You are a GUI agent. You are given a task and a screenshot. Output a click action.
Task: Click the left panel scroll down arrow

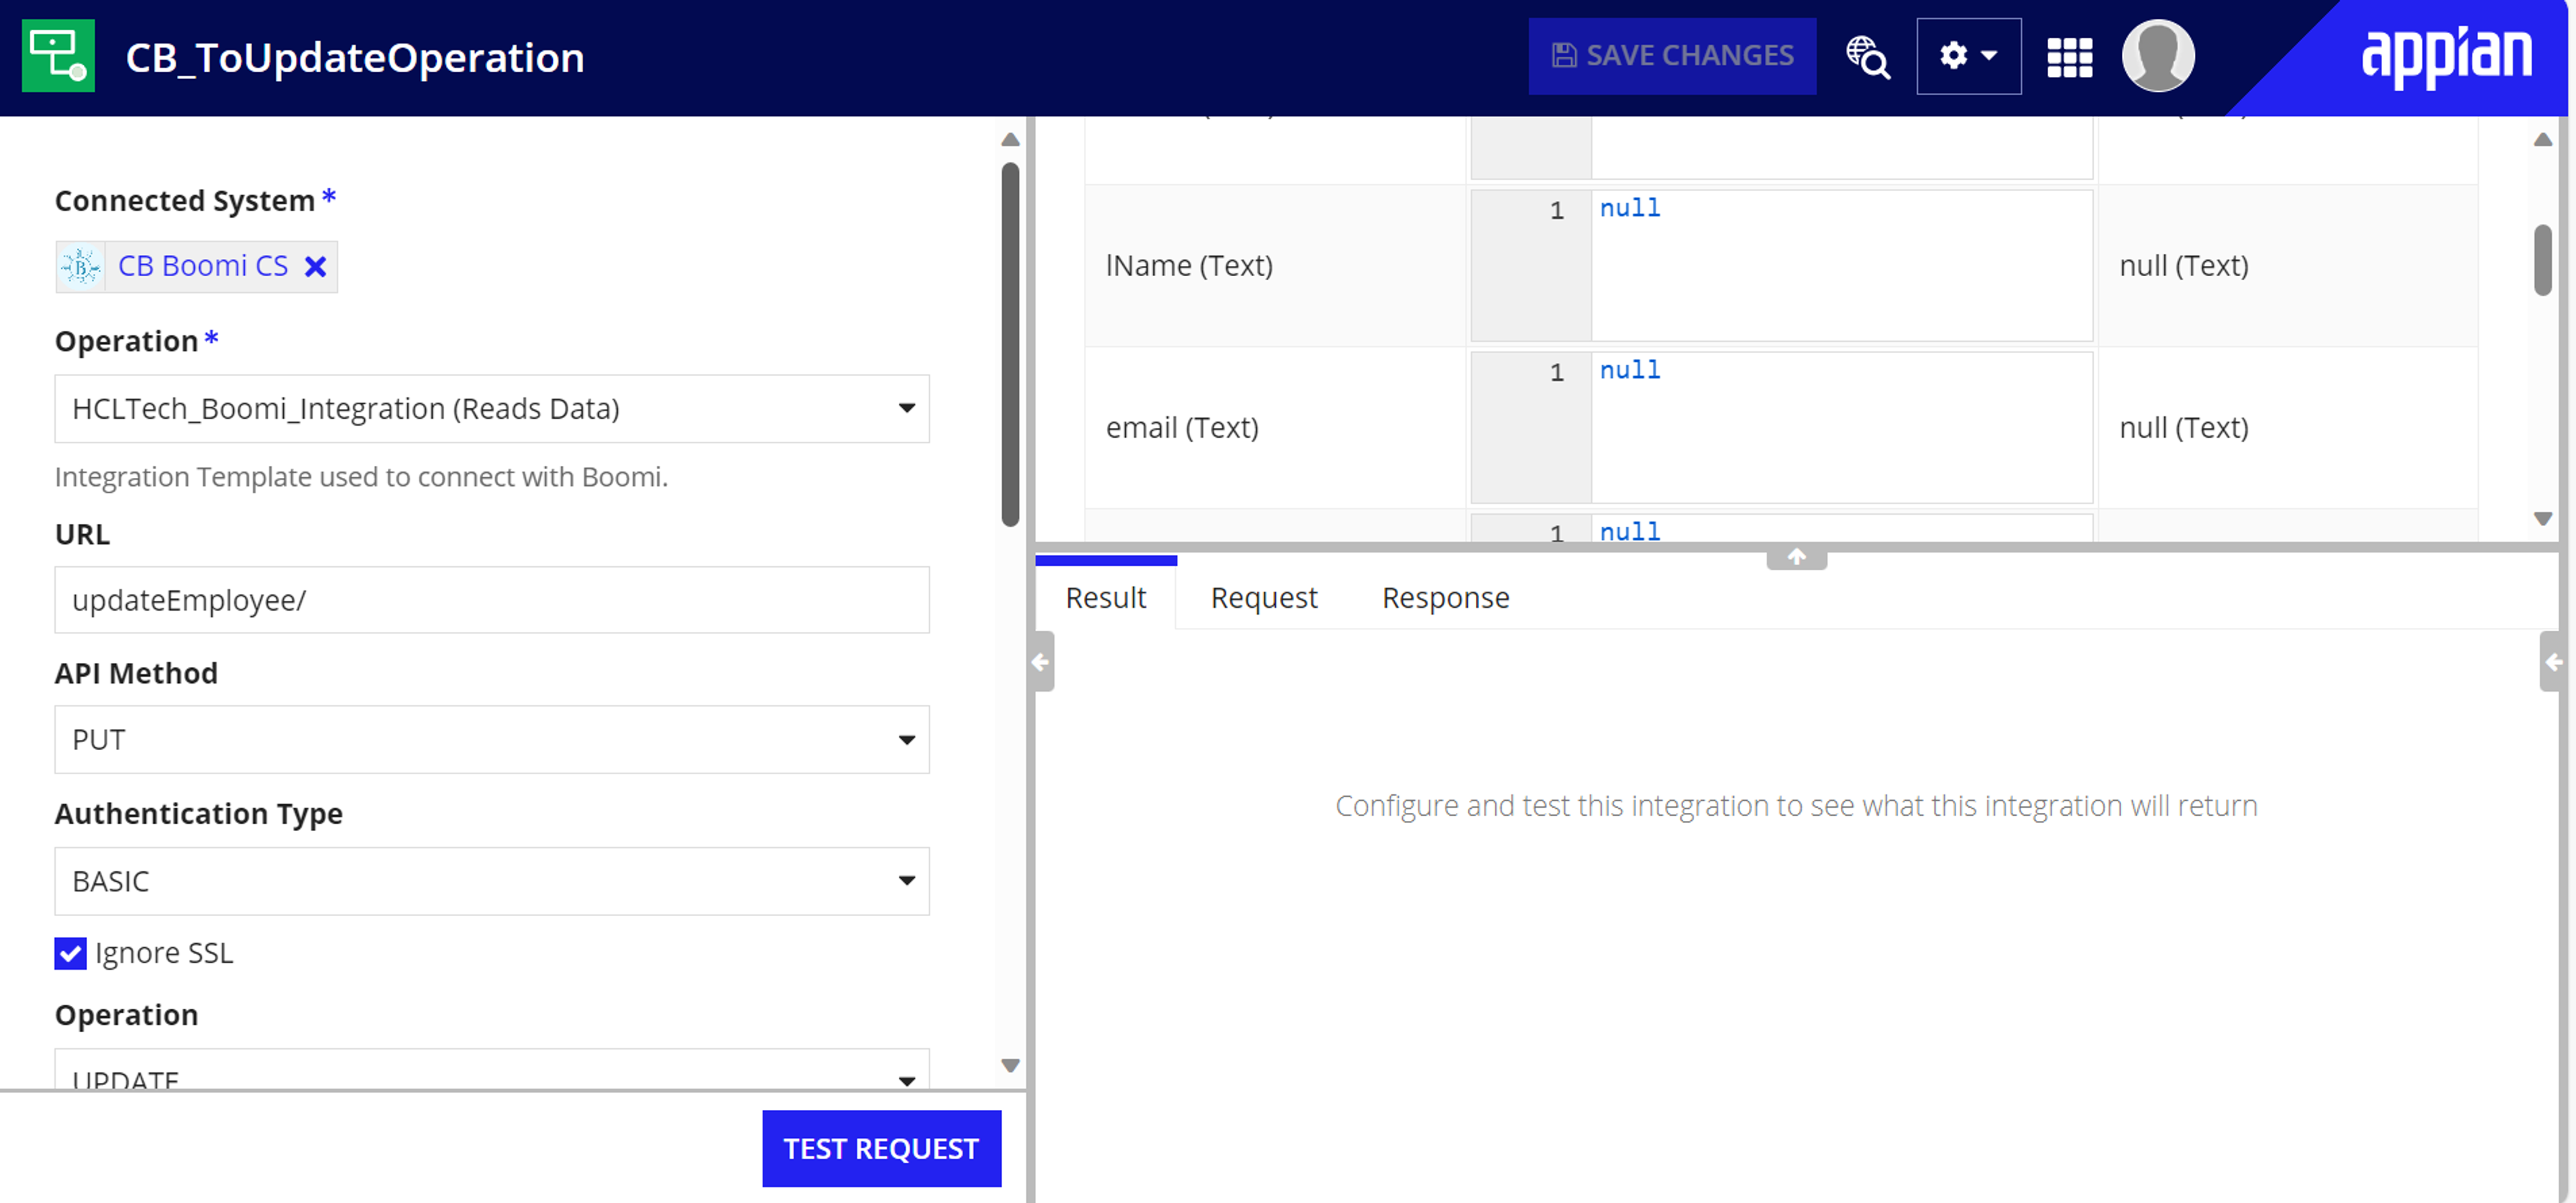pos(1010,1065)
